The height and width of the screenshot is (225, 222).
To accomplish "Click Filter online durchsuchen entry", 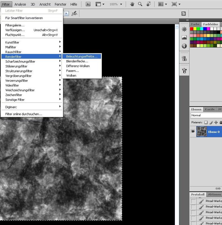I will click(x=24, y=114).
